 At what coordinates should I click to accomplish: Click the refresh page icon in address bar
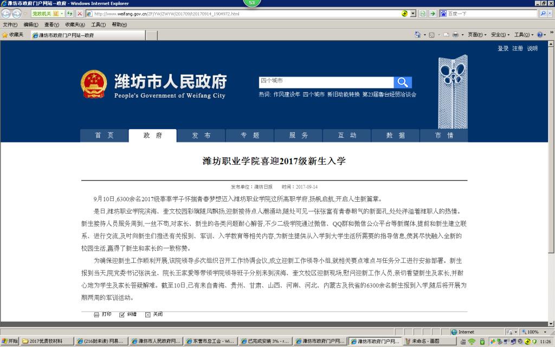[x=70, y=14]
